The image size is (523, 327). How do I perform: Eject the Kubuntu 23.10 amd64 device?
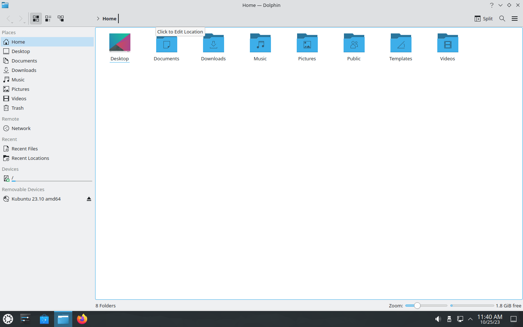[x=89, y=199]
